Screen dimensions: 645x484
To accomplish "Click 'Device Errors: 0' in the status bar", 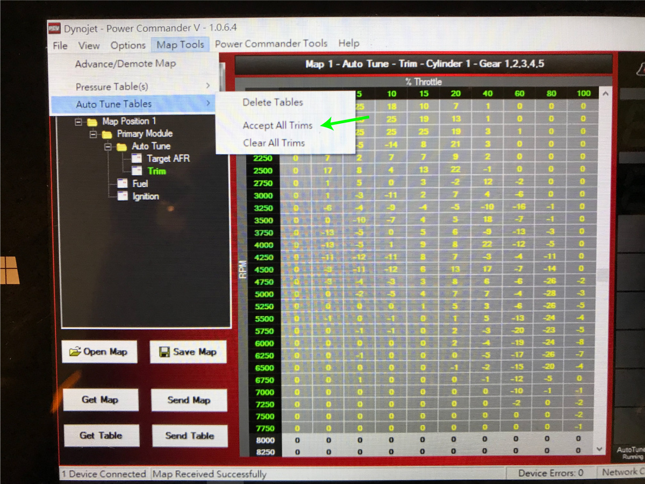I will pos(550,473).
